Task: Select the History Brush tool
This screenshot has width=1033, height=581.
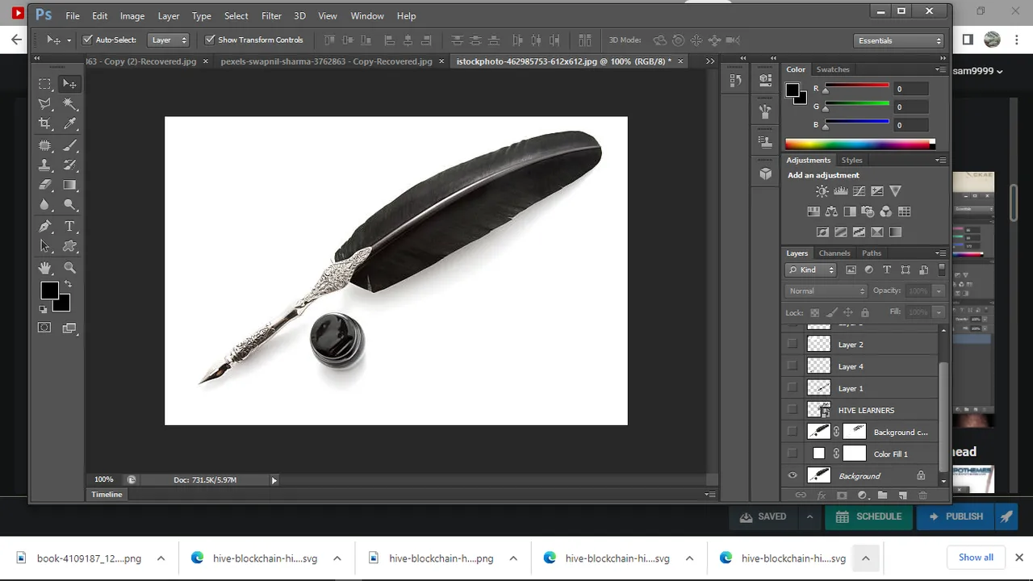Action: [x=69, y=165]
